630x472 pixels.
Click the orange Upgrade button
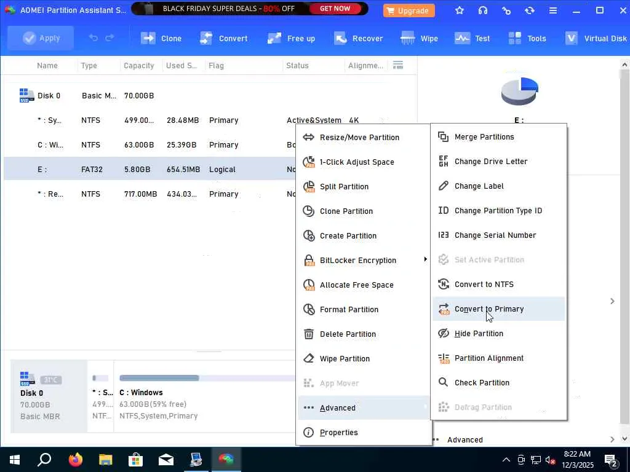(409, 10)
